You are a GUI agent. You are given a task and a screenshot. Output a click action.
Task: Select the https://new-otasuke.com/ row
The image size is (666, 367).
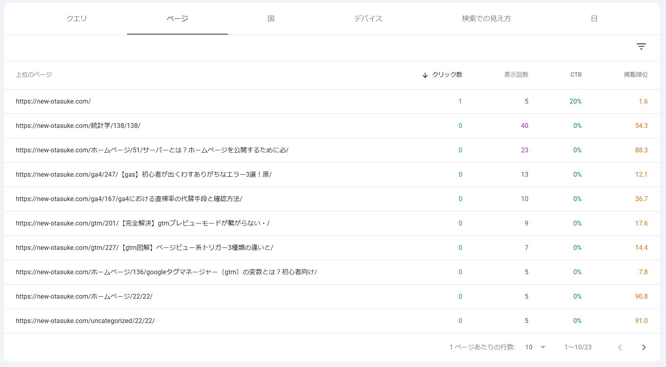tap(332, 102)
